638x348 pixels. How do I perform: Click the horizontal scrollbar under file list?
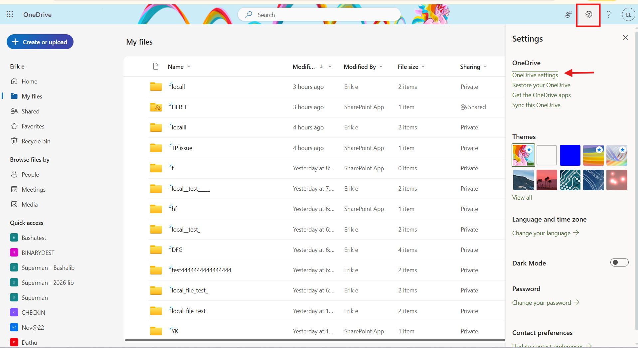315,340
